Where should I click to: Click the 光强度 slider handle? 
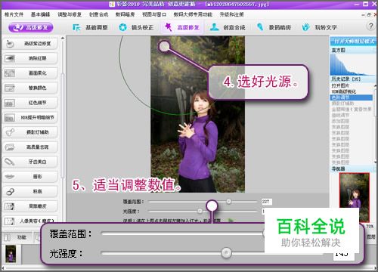click(x=200, y=211)
